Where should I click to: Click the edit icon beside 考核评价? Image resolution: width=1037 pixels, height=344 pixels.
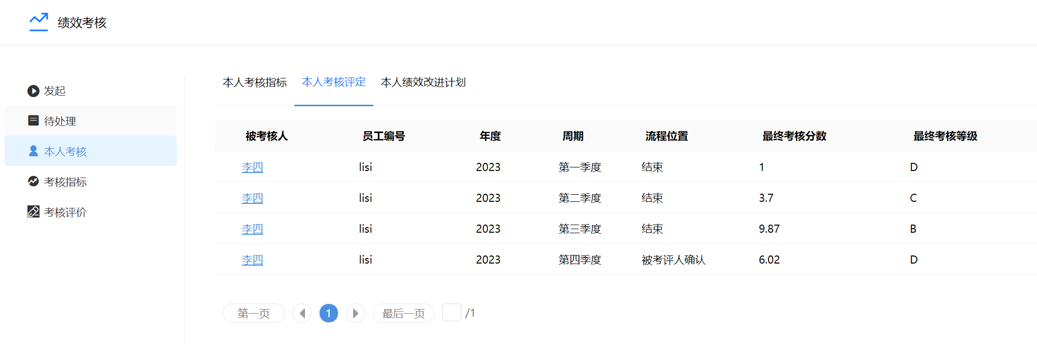pos(33,211)
